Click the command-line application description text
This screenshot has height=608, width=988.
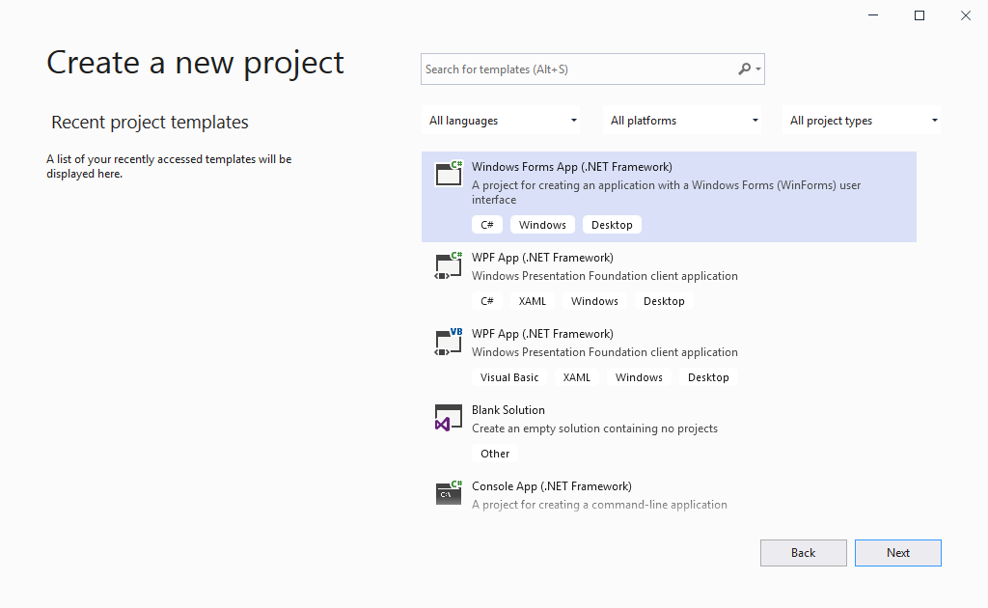click(x=599, y=505)
